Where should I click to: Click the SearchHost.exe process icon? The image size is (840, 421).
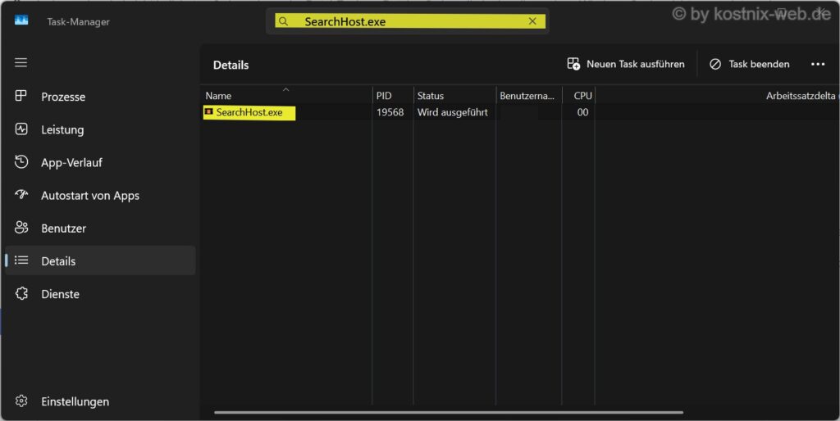(208, 111)
